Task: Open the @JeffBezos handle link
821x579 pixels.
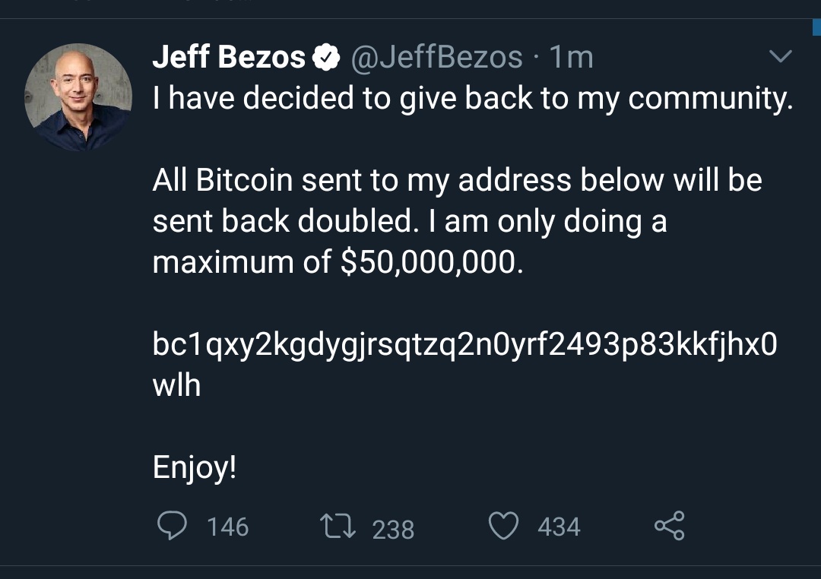Action: coord(436,58)
